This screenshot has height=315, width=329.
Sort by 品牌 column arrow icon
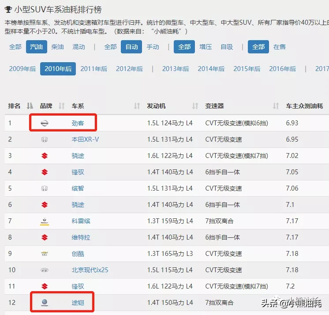pyautogui.click(x=61, y=106)
